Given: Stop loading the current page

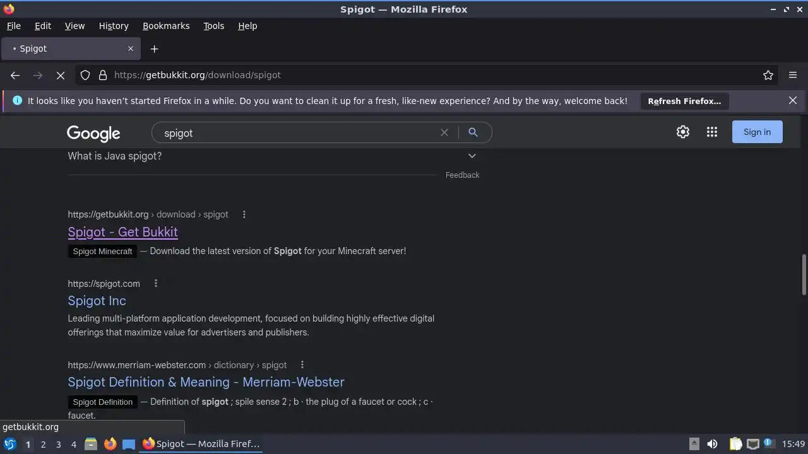Looking at the screenshot, I should coord(61,75).
